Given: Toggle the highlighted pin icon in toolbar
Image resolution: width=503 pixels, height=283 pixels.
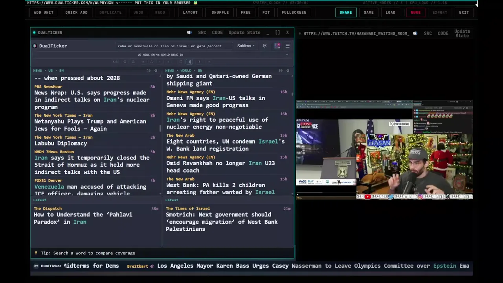Looking at the screenshot, I should pos(190,62).
